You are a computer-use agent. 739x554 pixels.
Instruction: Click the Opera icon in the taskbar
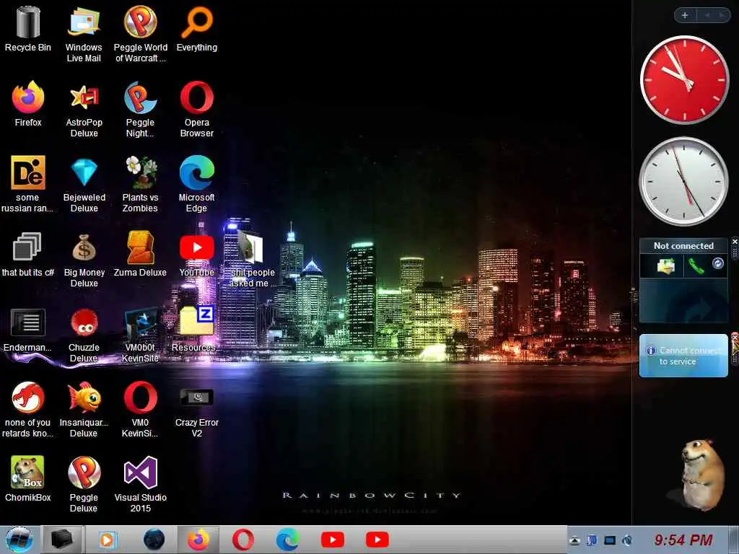(x=243, y=540)
